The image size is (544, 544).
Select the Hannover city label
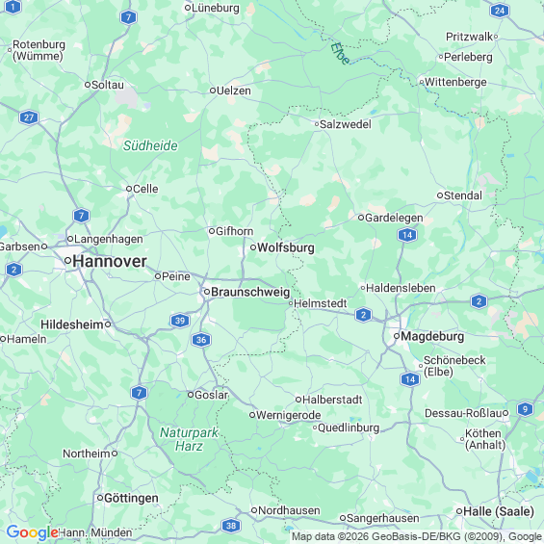coord(110,261)
